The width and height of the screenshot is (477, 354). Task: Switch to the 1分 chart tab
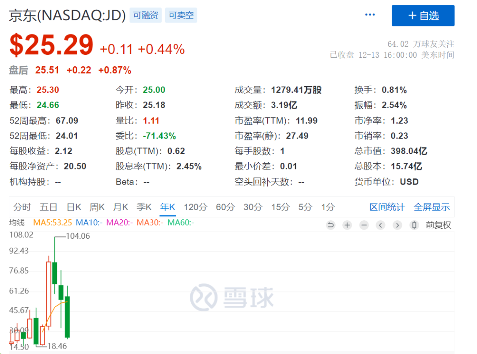coord(328,207)
